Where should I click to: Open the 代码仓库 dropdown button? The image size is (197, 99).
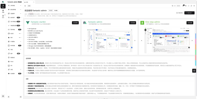(189, 13)
